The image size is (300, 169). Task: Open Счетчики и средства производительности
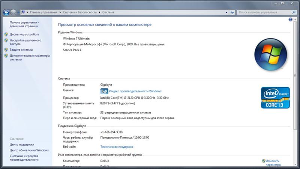click(x=24, y=158)
